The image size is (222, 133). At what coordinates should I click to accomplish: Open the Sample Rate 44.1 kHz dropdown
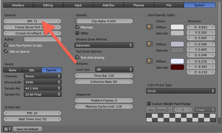point(43,88)
